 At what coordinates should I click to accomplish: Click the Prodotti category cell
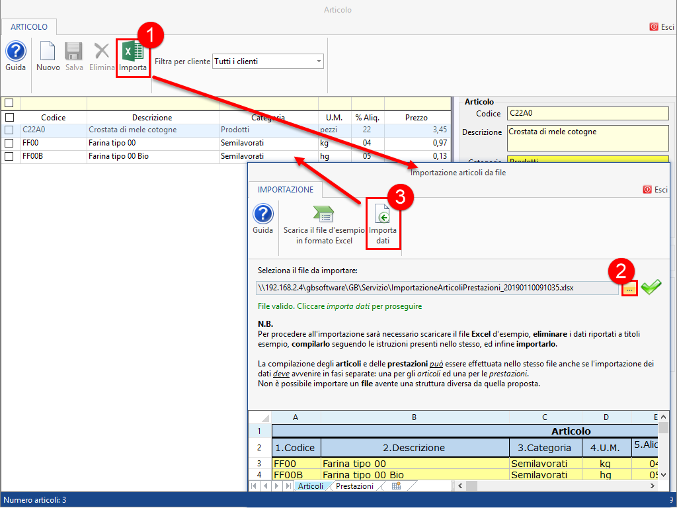click(x=268, y=130)
